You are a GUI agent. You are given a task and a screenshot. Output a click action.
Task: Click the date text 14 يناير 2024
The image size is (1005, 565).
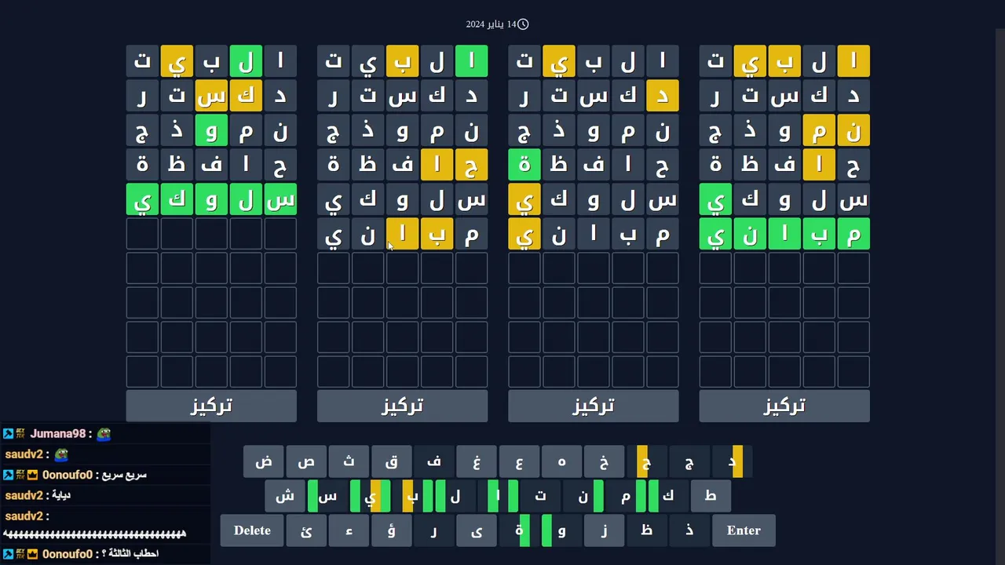[491, 24]
